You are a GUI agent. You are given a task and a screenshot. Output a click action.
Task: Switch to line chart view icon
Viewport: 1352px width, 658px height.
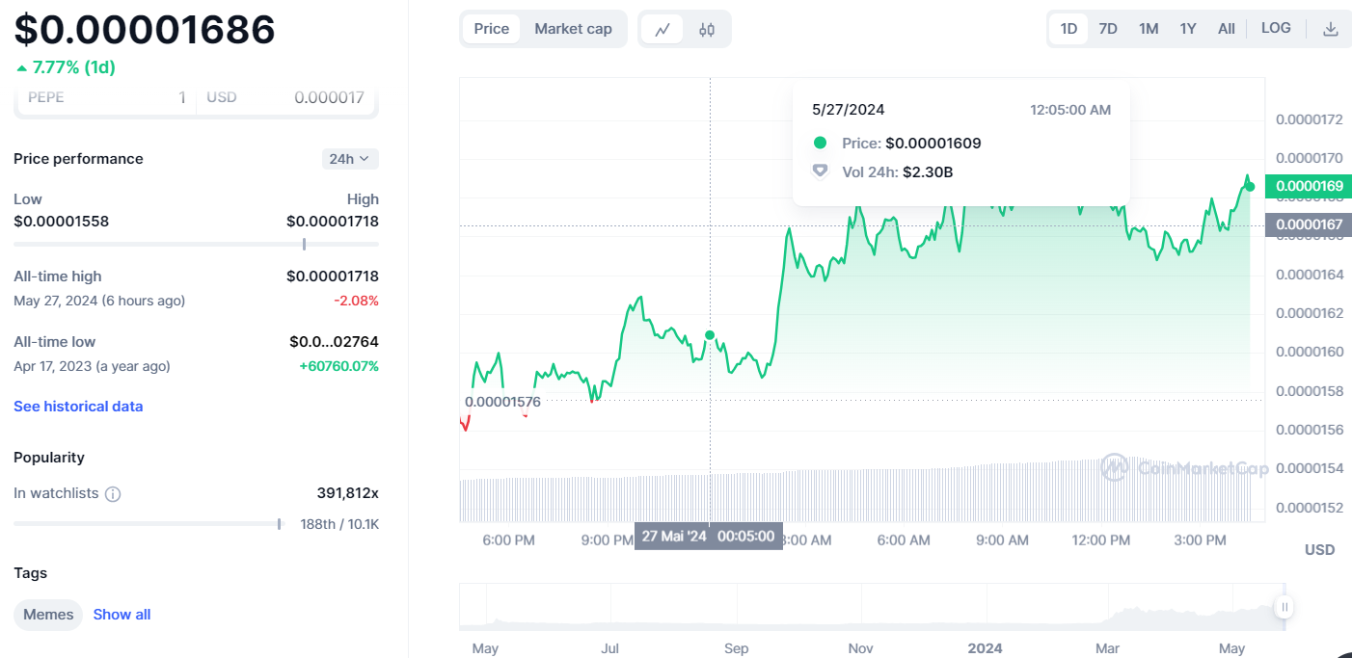[662, 29]
